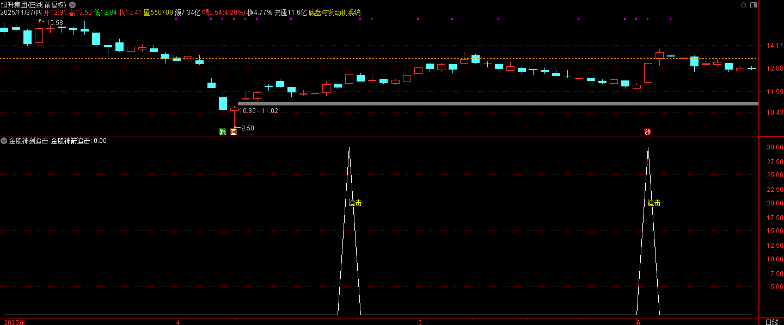This screenshot has width=784, height=325.
Task: Click the indicator name 金股神剑追击
Action: [x=28, y=141]
